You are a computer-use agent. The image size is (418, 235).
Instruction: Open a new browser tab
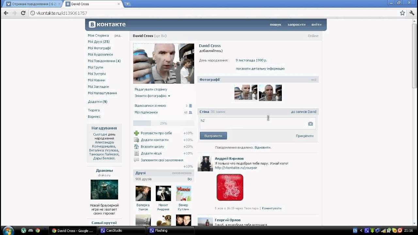coord(127,4)
